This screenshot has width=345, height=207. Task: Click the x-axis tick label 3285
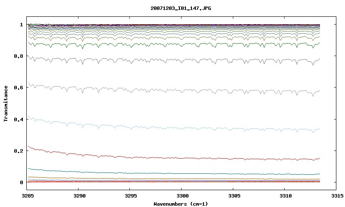(x=28, y=196)
